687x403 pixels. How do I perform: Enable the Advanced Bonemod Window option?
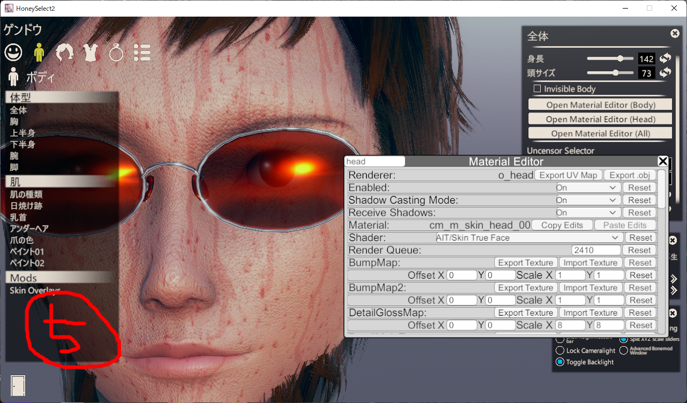[624, 350]
